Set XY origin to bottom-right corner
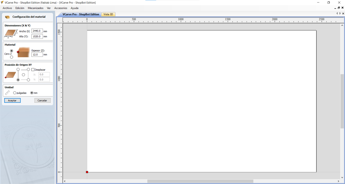The image size is (345, 184). click(28, 80)
